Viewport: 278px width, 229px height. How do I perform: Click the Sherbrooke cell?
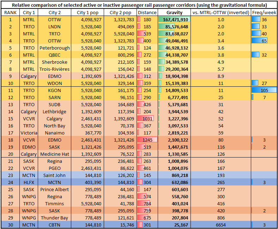pos(55,62)
